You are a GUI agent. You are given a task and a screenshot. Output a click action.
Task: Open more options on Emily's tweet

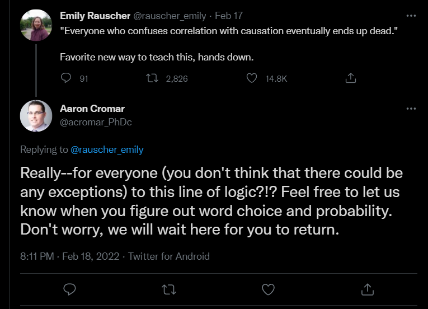[411, 16]
